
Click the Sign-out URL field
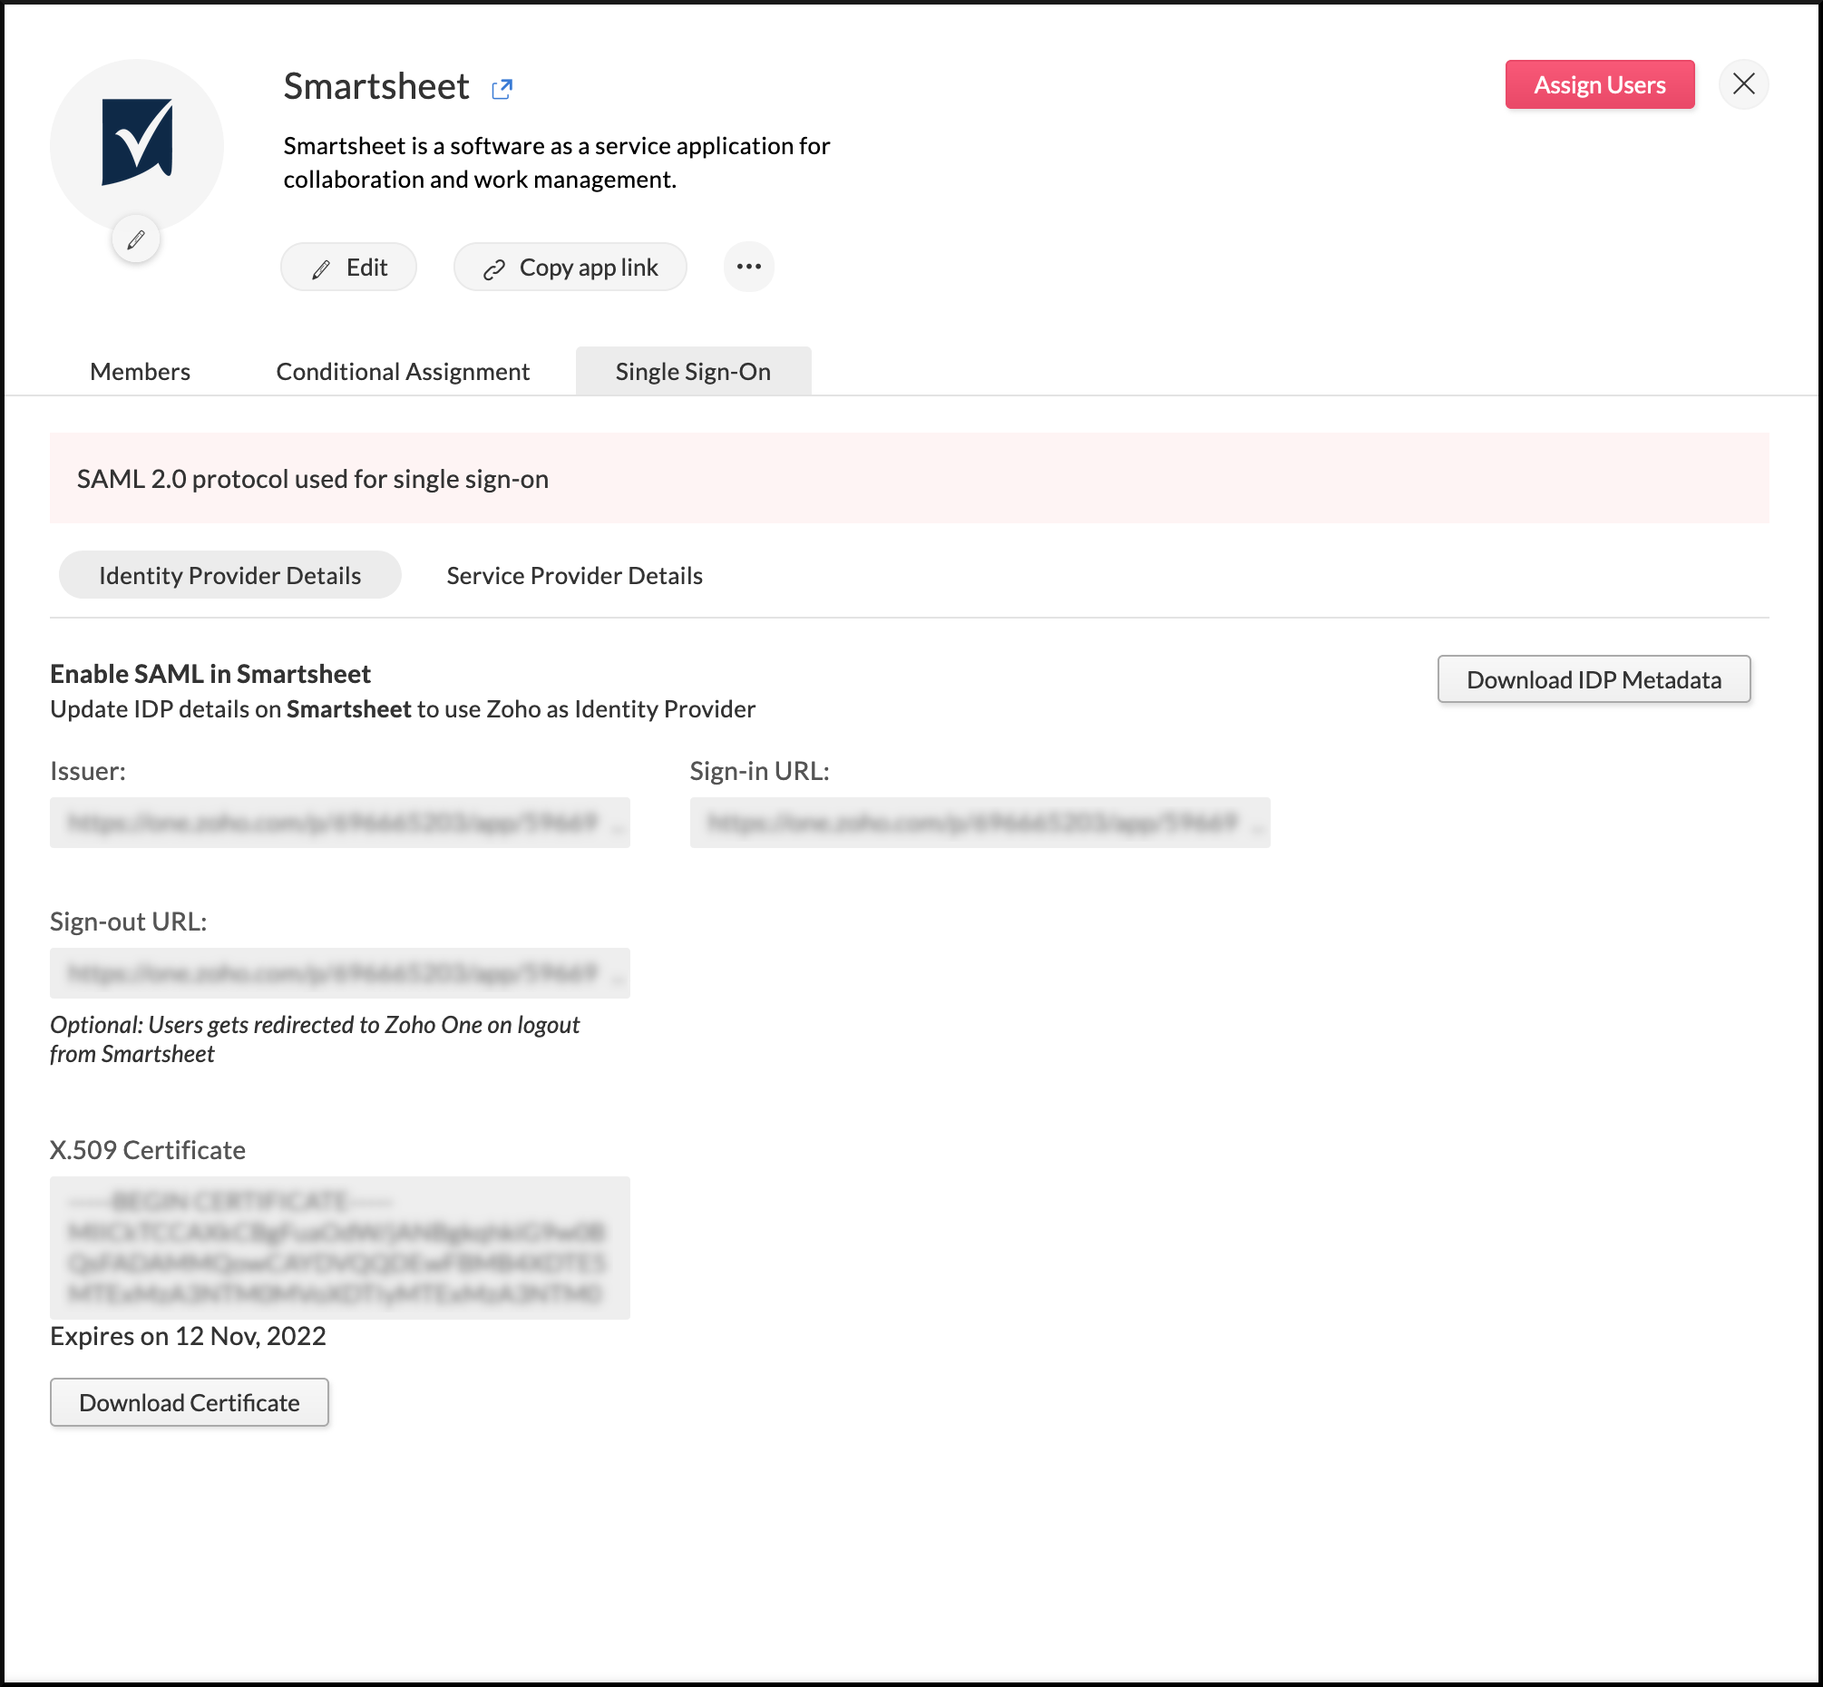(x=339, y=973)
